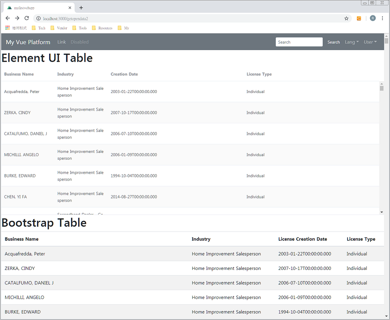Click the page info icon in address bar
This screenshot has height=320, width=390.
pyautogui.click(x=38, y=19)
